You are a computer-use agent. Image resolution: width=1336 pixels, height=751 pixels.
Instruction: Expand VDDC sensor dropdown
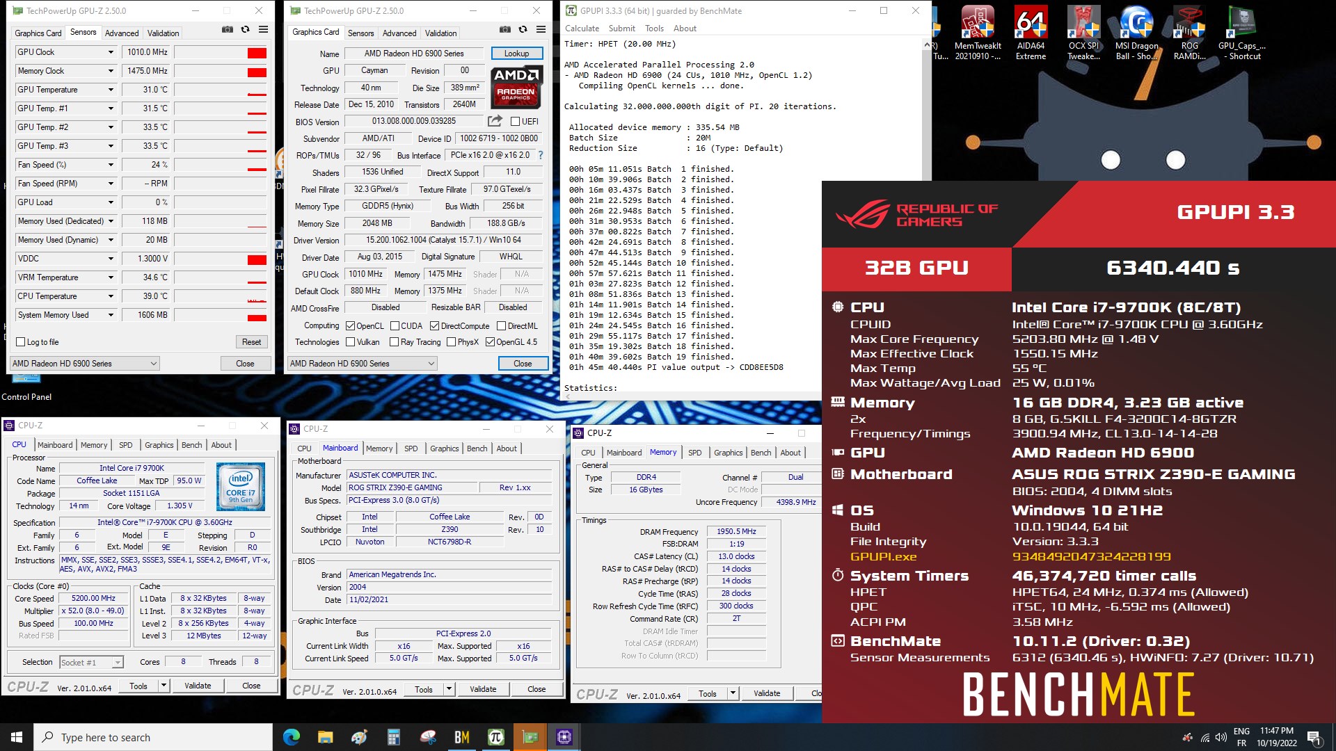tap(111, 259)
